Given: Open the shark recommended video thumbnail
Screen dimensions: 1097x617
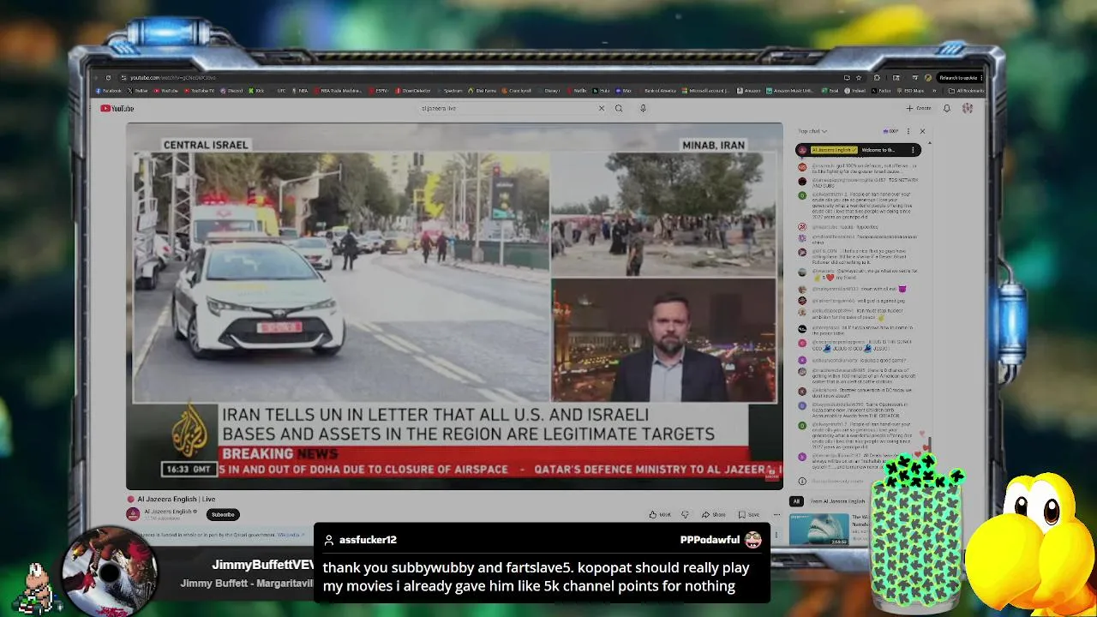Looking at the screenshot, I should 818,529.
